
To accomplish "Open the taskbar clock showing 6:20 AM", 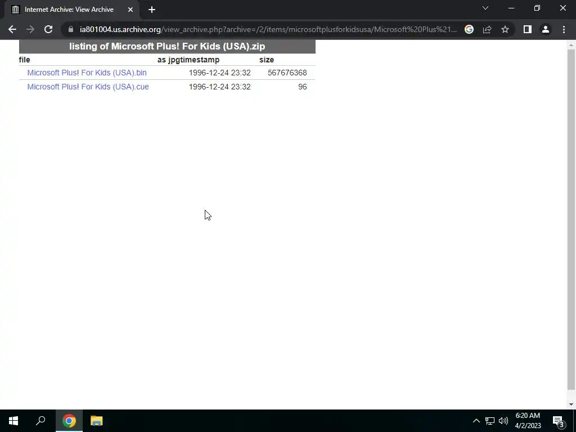I will tap(528, 421).
